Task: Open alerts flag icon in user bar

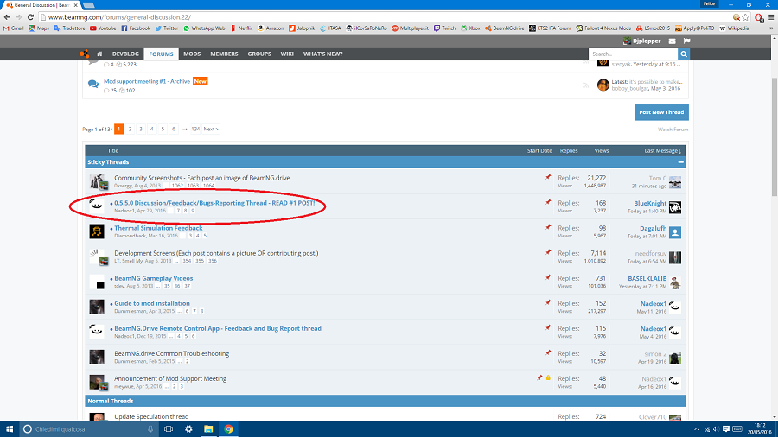Action: pos(686,41)
